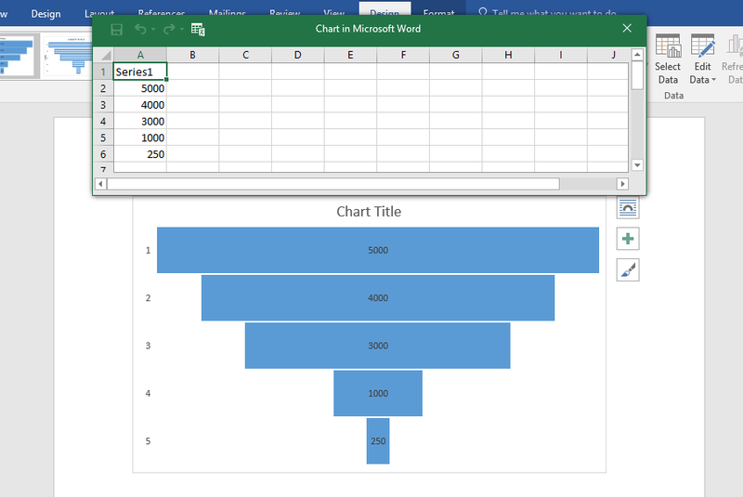Open the Mailings ribbon tab
Screen dimensions: 743x497
pyautogui.click(x=228, y=13)
